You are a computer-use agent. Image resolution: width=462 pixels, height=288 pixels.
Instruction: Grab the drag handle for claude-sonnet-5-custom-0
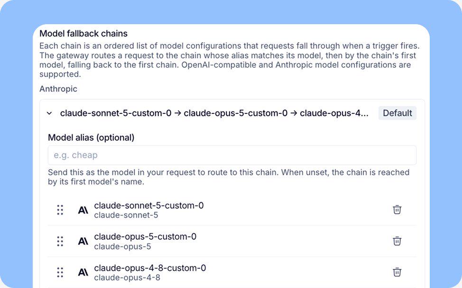click(x=60, y=210)
